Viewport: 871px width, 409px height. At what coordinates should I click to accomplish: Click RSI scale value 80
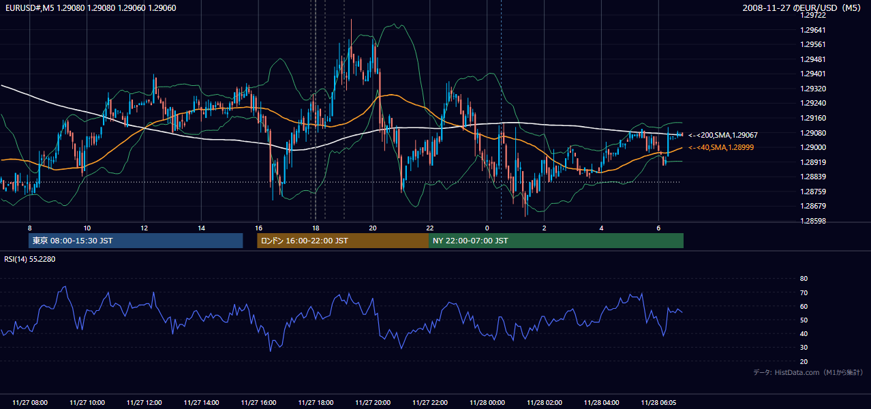[x=804, y=279]
